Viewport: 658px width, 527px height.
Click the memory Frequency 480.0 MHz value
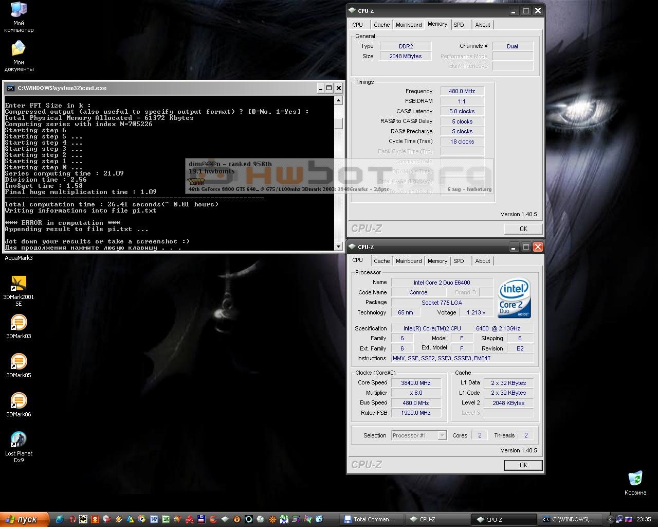[462, 91]
